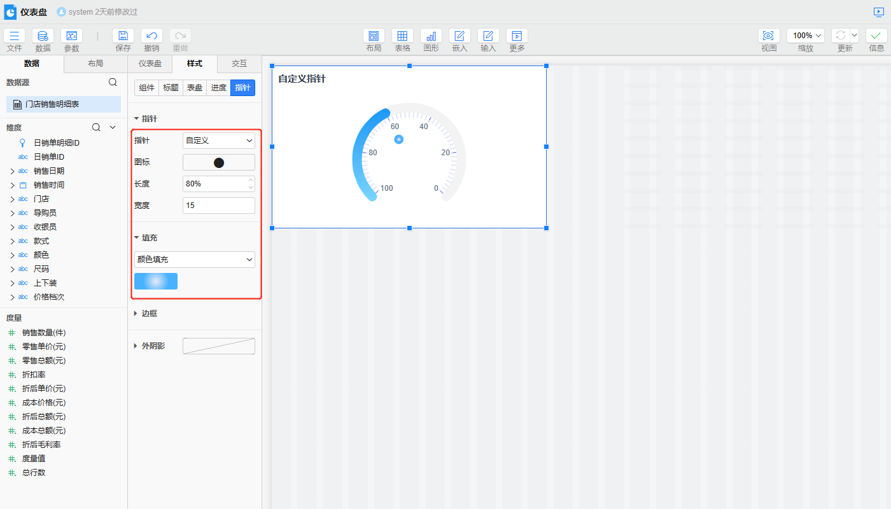Switch to the 布局 layout tab
The height and width of the screenshot is (509, 891).
[x=95, y=64]
